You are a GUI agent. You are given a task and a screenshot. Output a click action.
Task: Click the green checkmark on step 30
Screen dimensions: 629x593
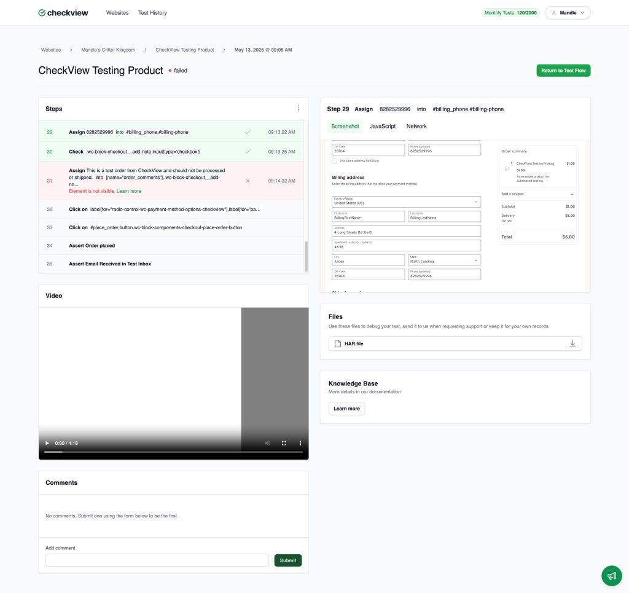point(248,152)
